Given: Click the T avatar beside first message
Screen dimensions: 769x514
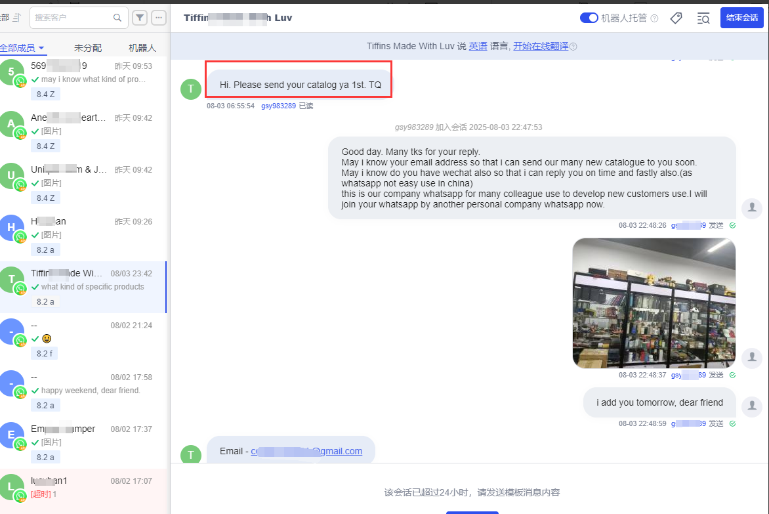Looking at the screenshot, I should (191, 89).
